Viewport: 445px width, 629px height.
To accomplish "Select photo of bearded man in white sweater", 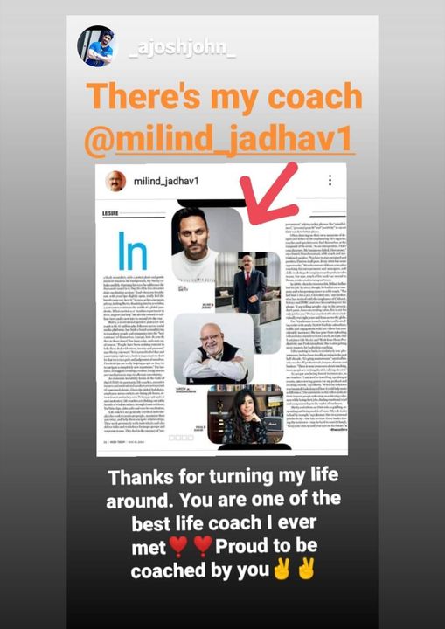I will 198,245.
